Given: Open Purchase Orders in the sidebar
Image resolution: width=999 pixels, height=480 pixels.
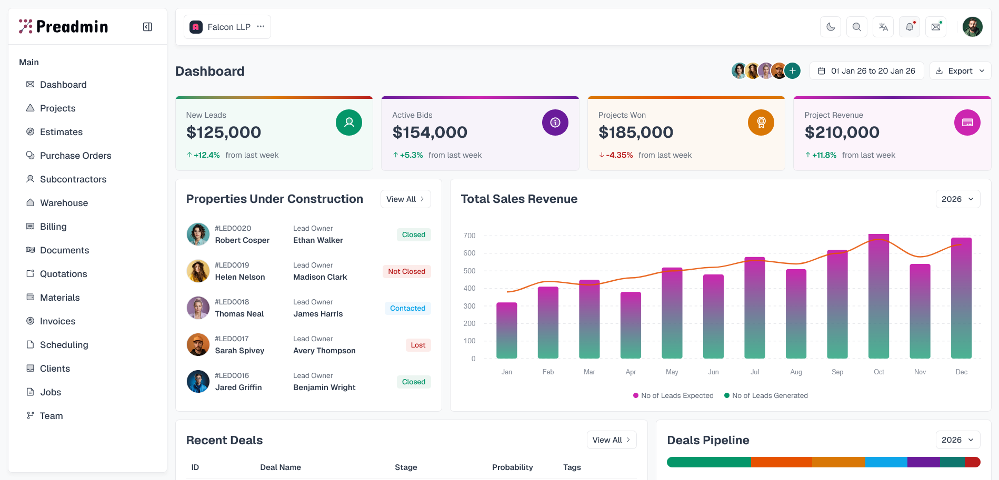Looking at the screenshot, I should click(76, 156).
